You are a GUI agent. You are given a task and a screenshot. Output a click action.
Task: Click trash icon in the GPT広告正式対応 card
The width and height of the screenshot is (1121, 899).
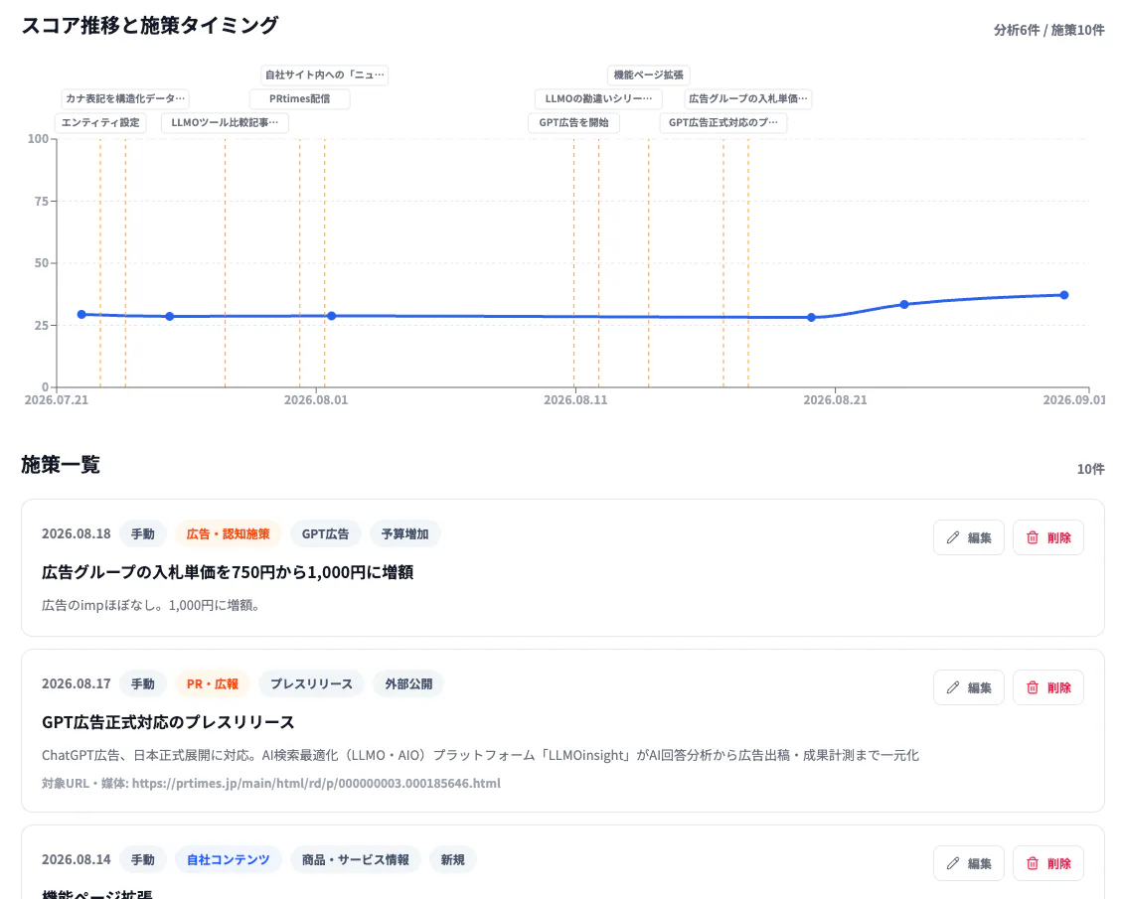click(1033, 687)
